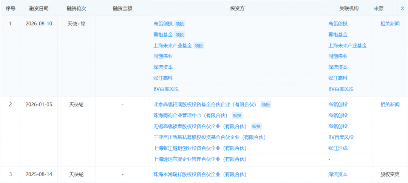Open the 上海张江 创业投资合伙企业 investor link
This screenshot has width=408, height=183.
200,148
